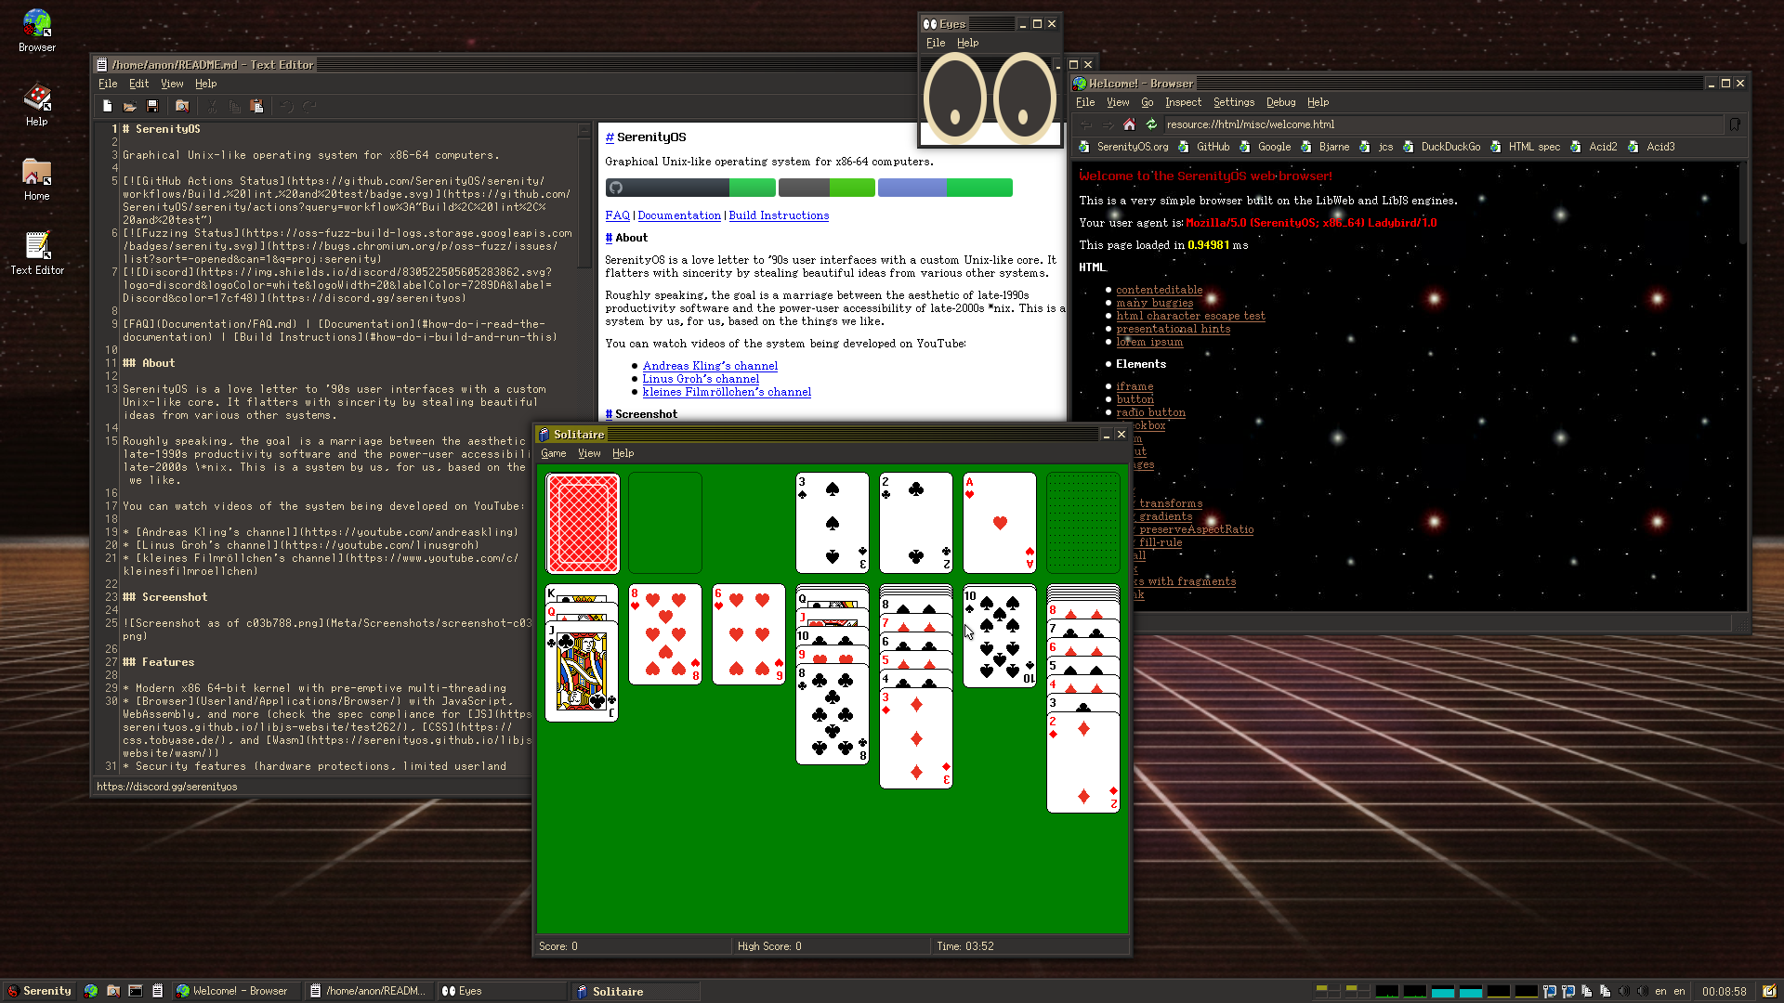
Task: Follow the FAQ link in README preview
Action: tap(617, 215)
